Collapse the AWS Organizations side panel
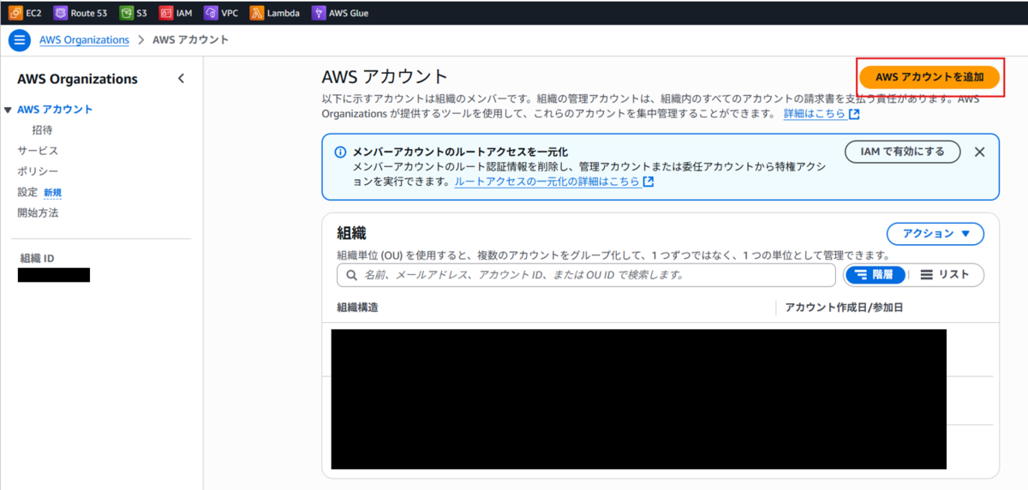Viewport: 1028px width, 490px height. pyautogui.click(x=181, y=79)
